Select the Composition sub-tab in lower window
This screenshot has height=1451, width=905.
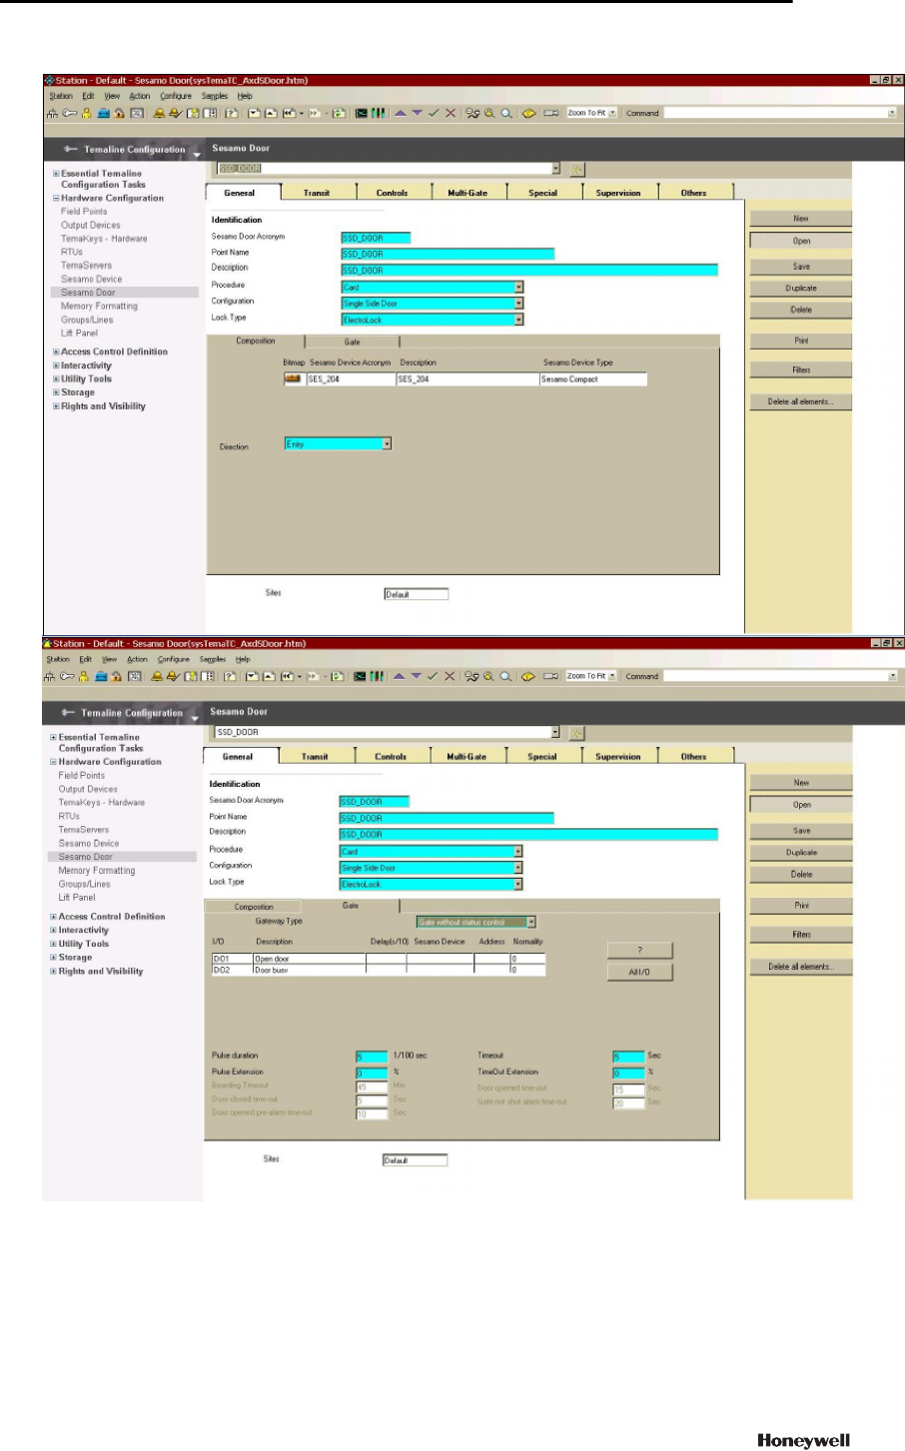tap(254, 907)
